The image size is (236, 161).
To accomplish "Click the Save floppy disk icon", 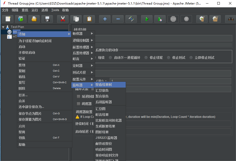I will point(47,19).
